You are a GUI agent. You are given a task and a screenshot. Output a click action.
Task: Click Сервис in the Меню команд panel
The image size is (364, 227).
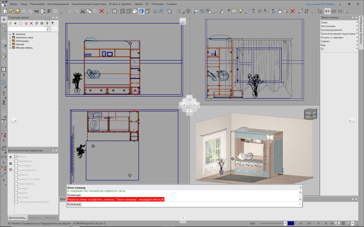pos(339,41)
